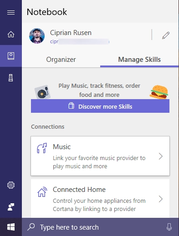Open the Music connection card

tap(100, 156)
